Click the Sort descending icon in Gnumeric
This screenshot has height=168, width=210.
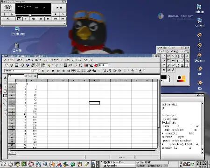80,65
